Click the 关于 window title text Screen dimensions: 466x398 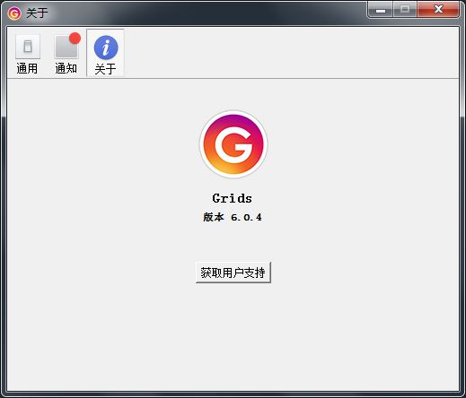pyautogui.click(x=37, y=13)
